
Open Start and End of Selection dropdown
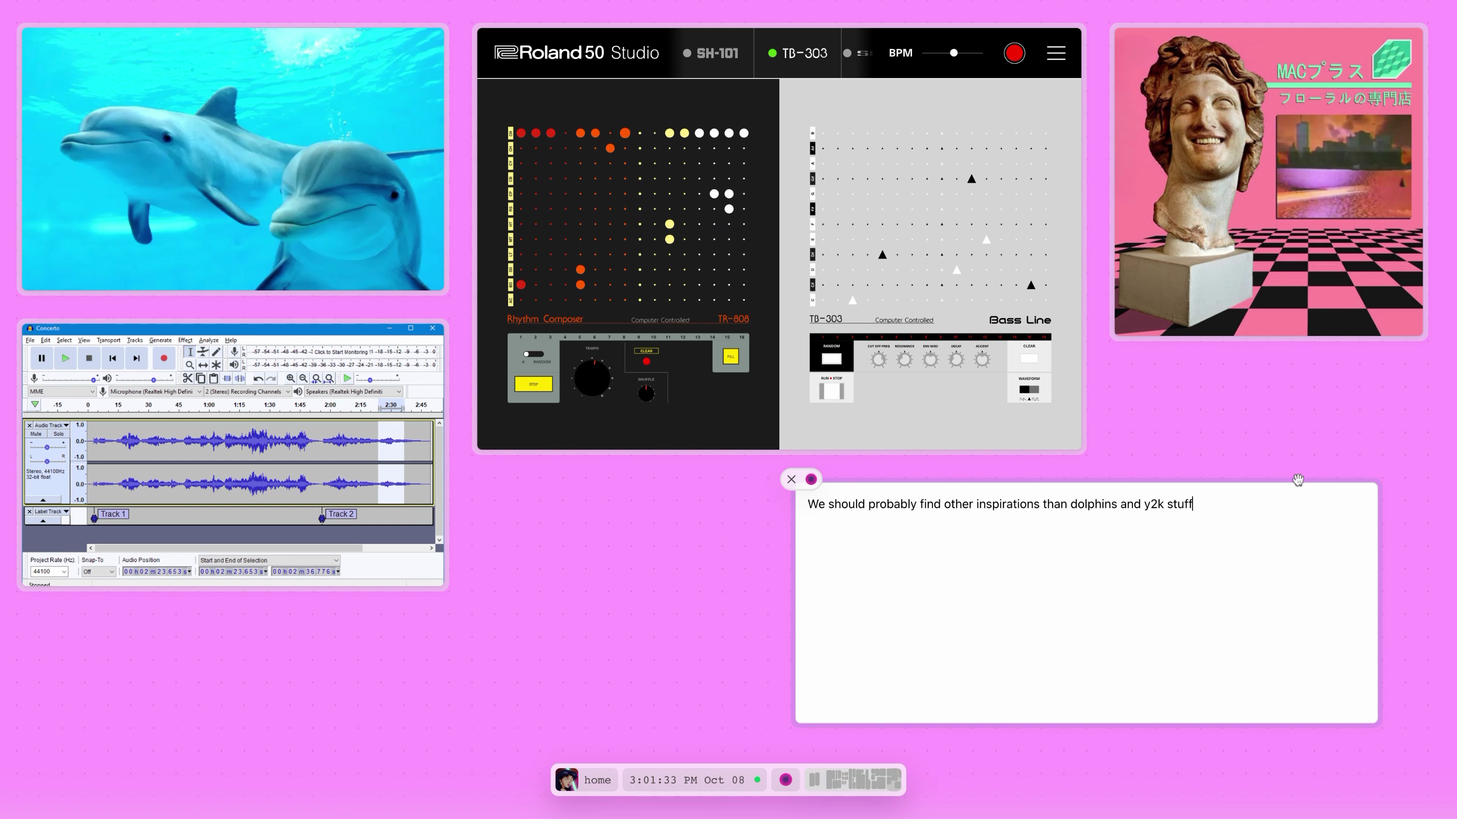[x=269, y=561]
